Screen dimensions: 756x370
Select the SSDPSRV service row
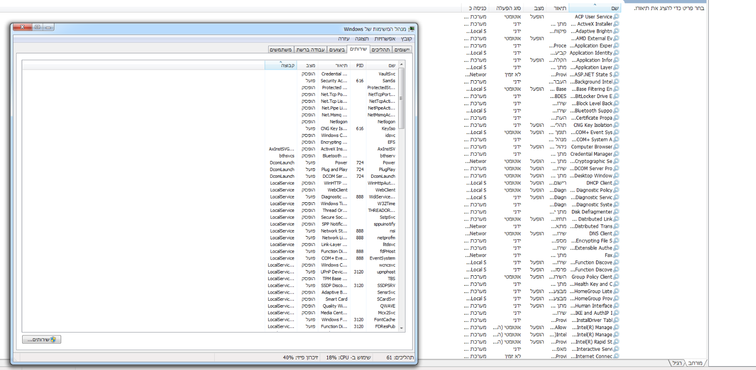[x=210, y=285]
